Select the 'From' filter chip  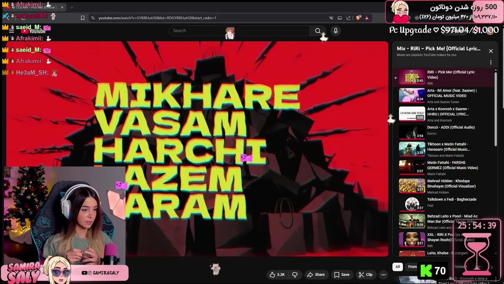point(412,267)
